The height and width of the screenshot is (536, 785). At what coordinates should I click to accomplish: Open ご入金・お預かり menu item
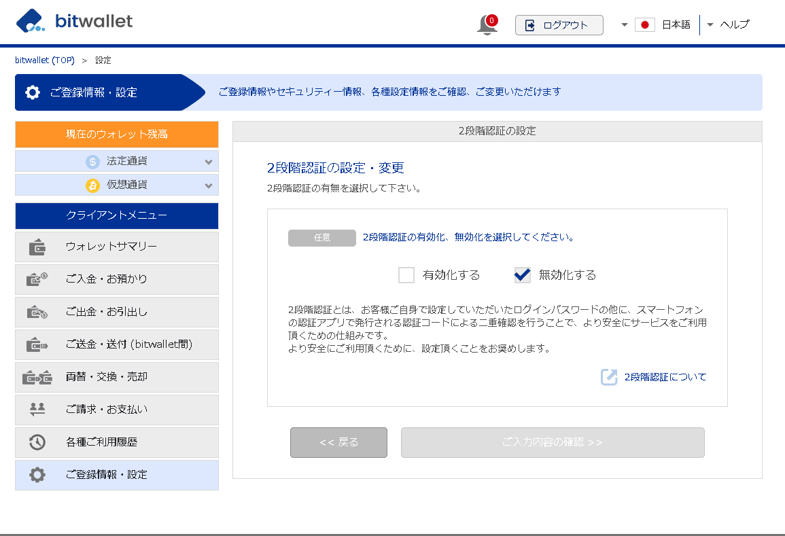tap(117, 279)
